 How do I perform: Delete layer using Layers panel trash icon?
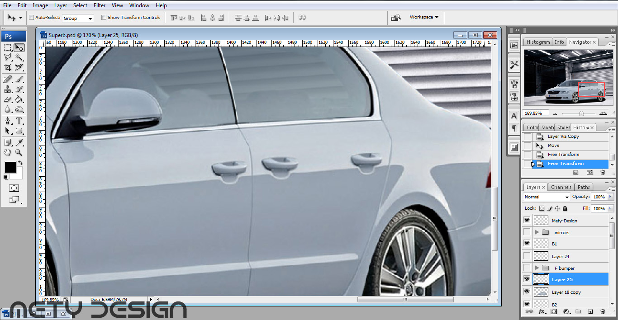[x=603, y=311]
